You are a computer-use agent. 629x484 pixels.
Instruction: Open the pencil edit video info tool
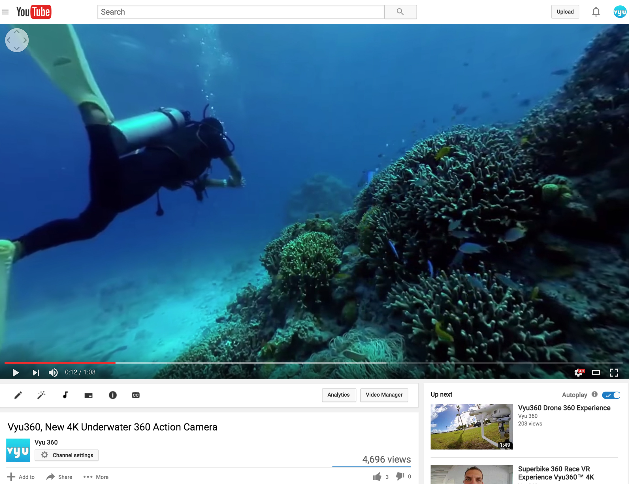[x=18, y=395]
